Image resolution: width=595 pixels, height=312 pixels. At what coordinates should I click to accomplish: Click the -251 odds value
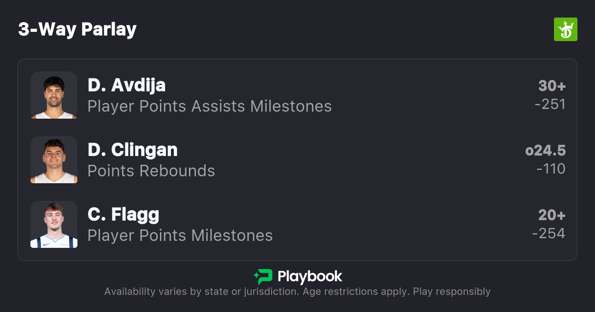coord(550,104)
